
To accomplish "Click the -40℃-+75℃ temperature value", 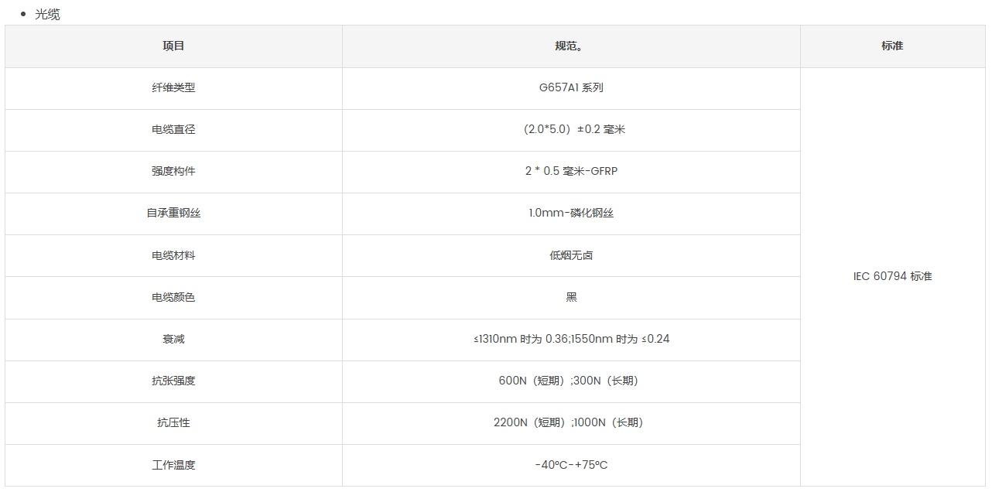I will click(571, 465).
